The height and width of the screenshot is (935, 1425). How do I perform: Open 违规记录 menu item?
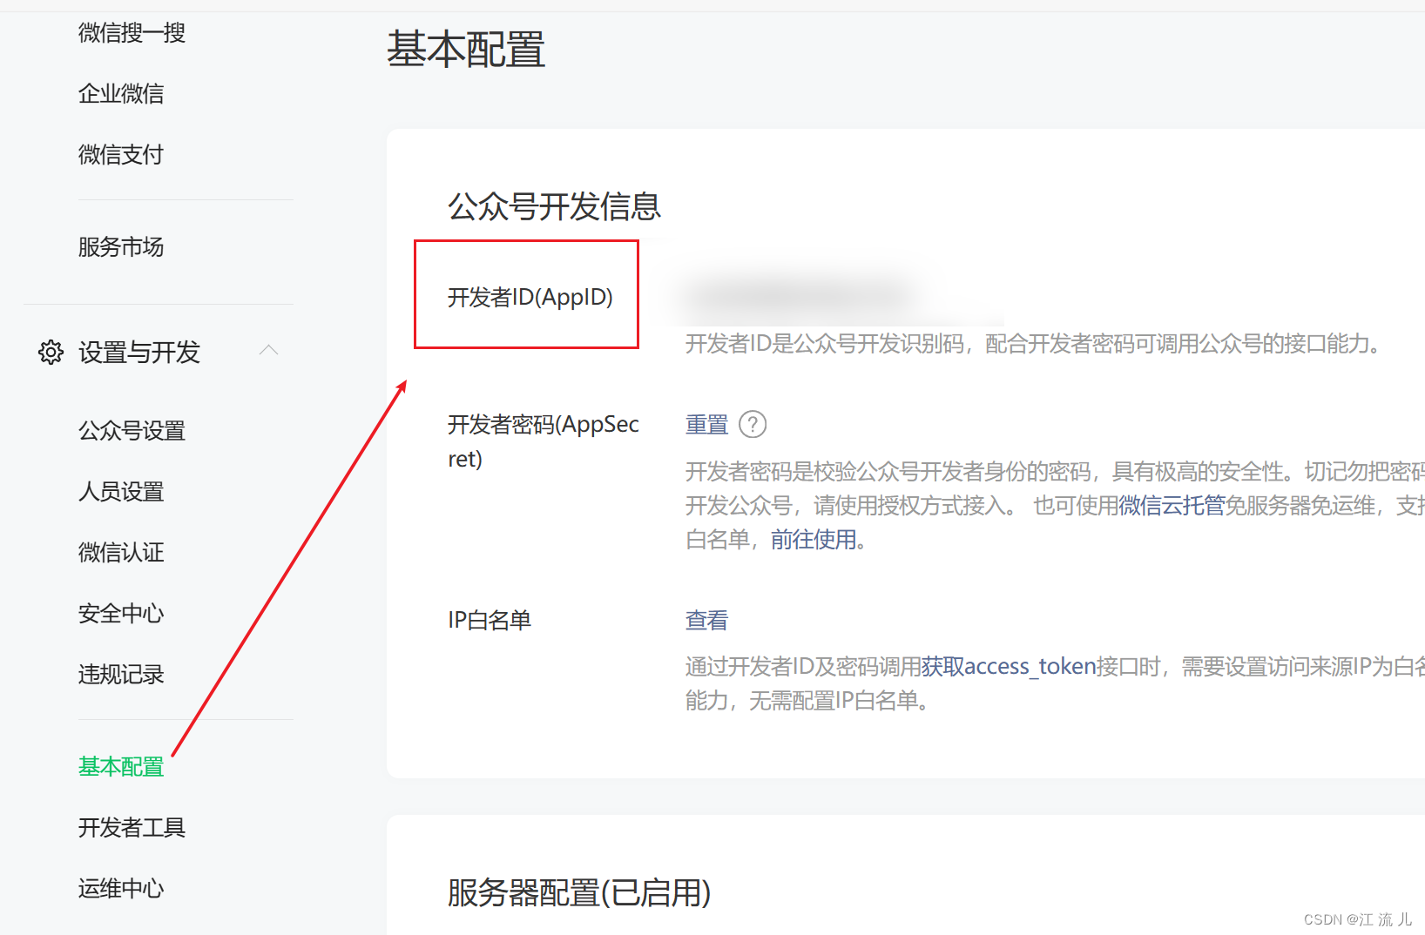pyautogui.click(x=121, y=675)
